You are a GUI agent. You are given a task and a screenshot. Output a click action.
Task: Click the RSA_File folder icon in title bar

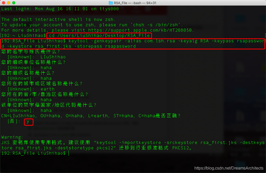tap(111, 3)
